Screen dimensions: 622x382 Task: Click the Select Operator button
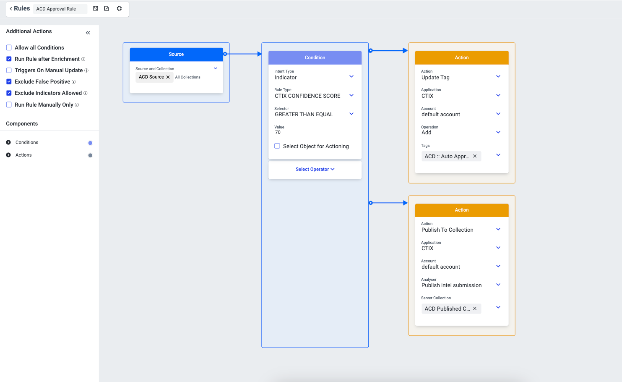click(315, 170)
